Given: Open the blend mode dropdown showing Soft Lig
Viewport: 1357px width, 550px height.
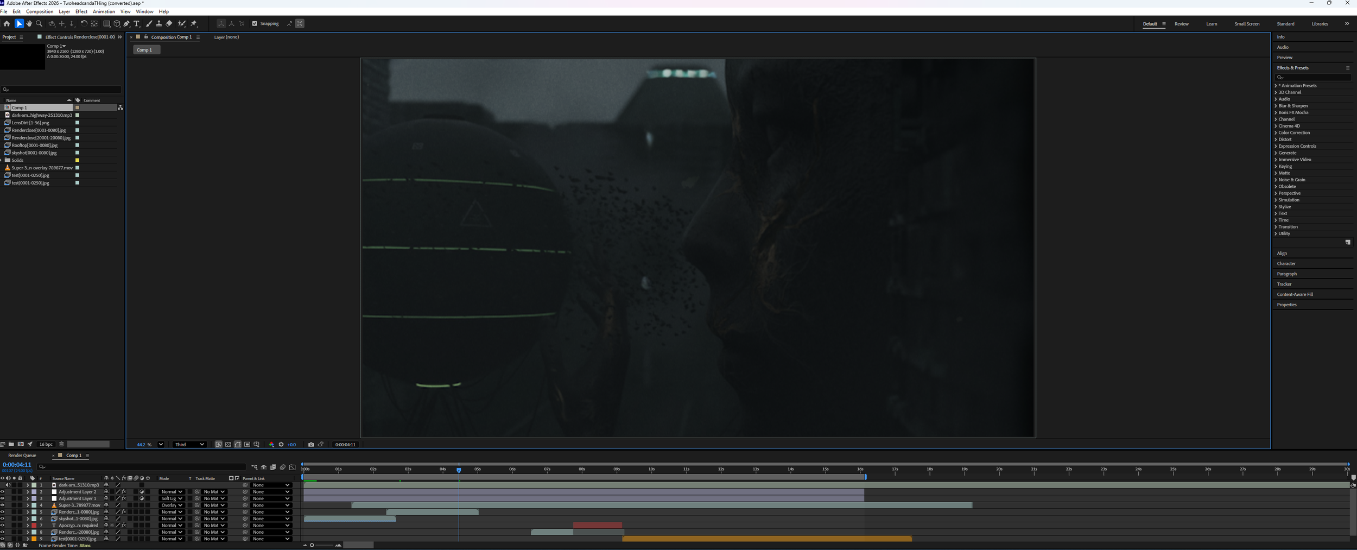Looking at the screenshot, I should [170, 498].
